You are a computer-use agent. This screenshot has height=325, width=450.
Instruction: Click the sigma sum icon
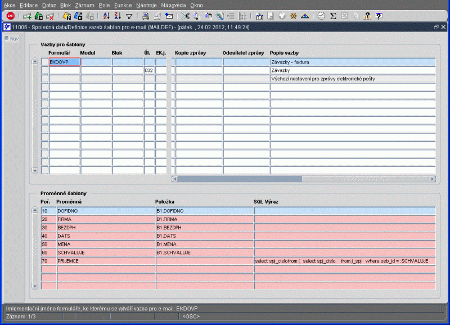333,16
